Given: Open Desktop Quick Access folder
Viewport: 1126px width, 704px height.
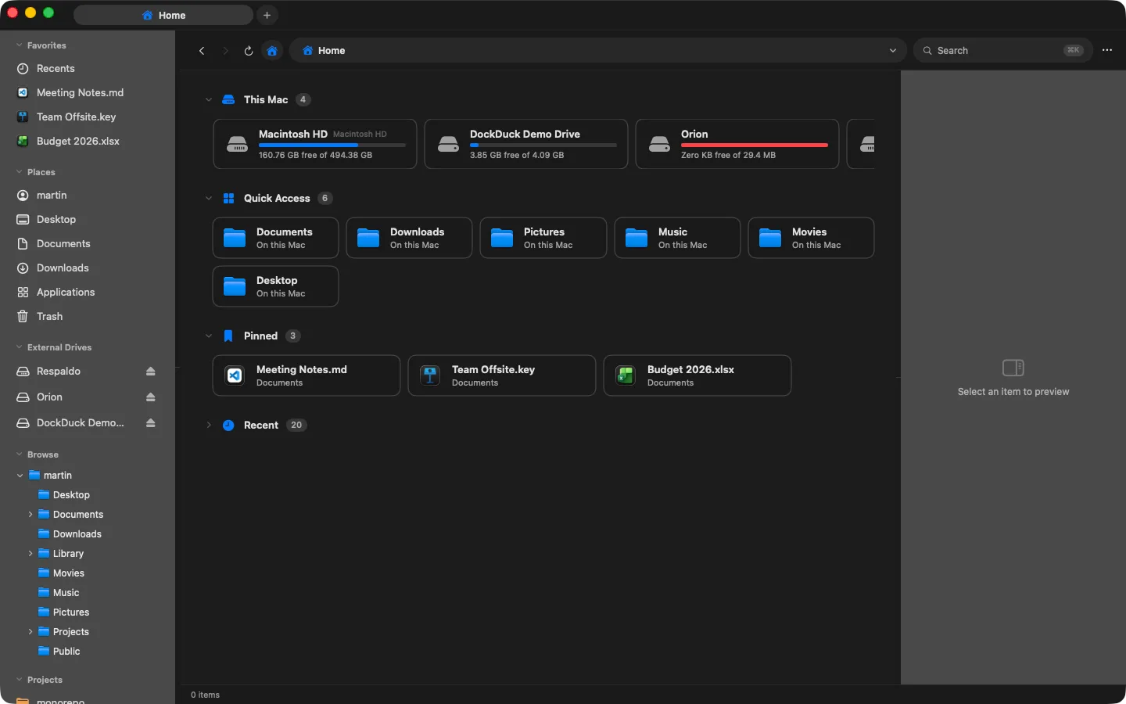Looking at the screenshot, I should (275, 286).
